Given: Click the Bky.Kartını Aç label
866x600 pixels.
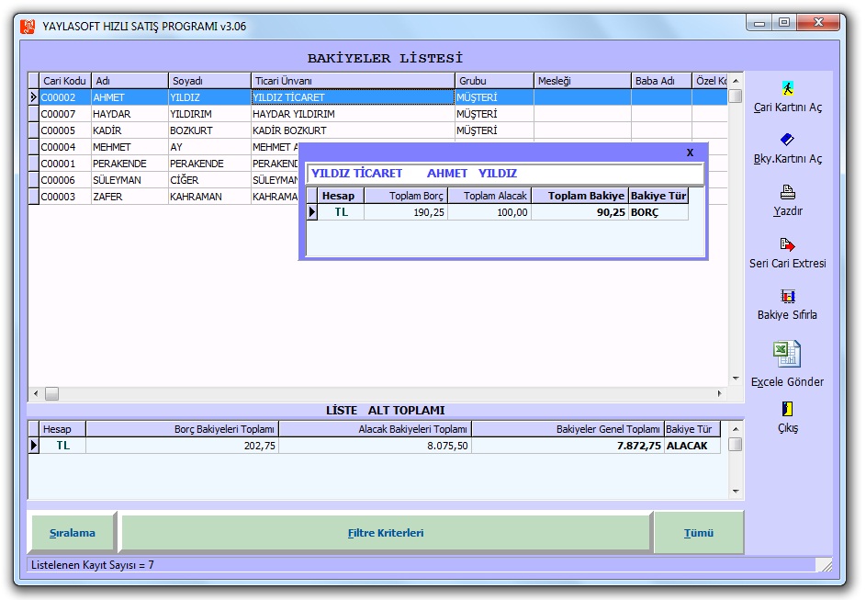Looking at the screenshot, I should click(788, 159).
